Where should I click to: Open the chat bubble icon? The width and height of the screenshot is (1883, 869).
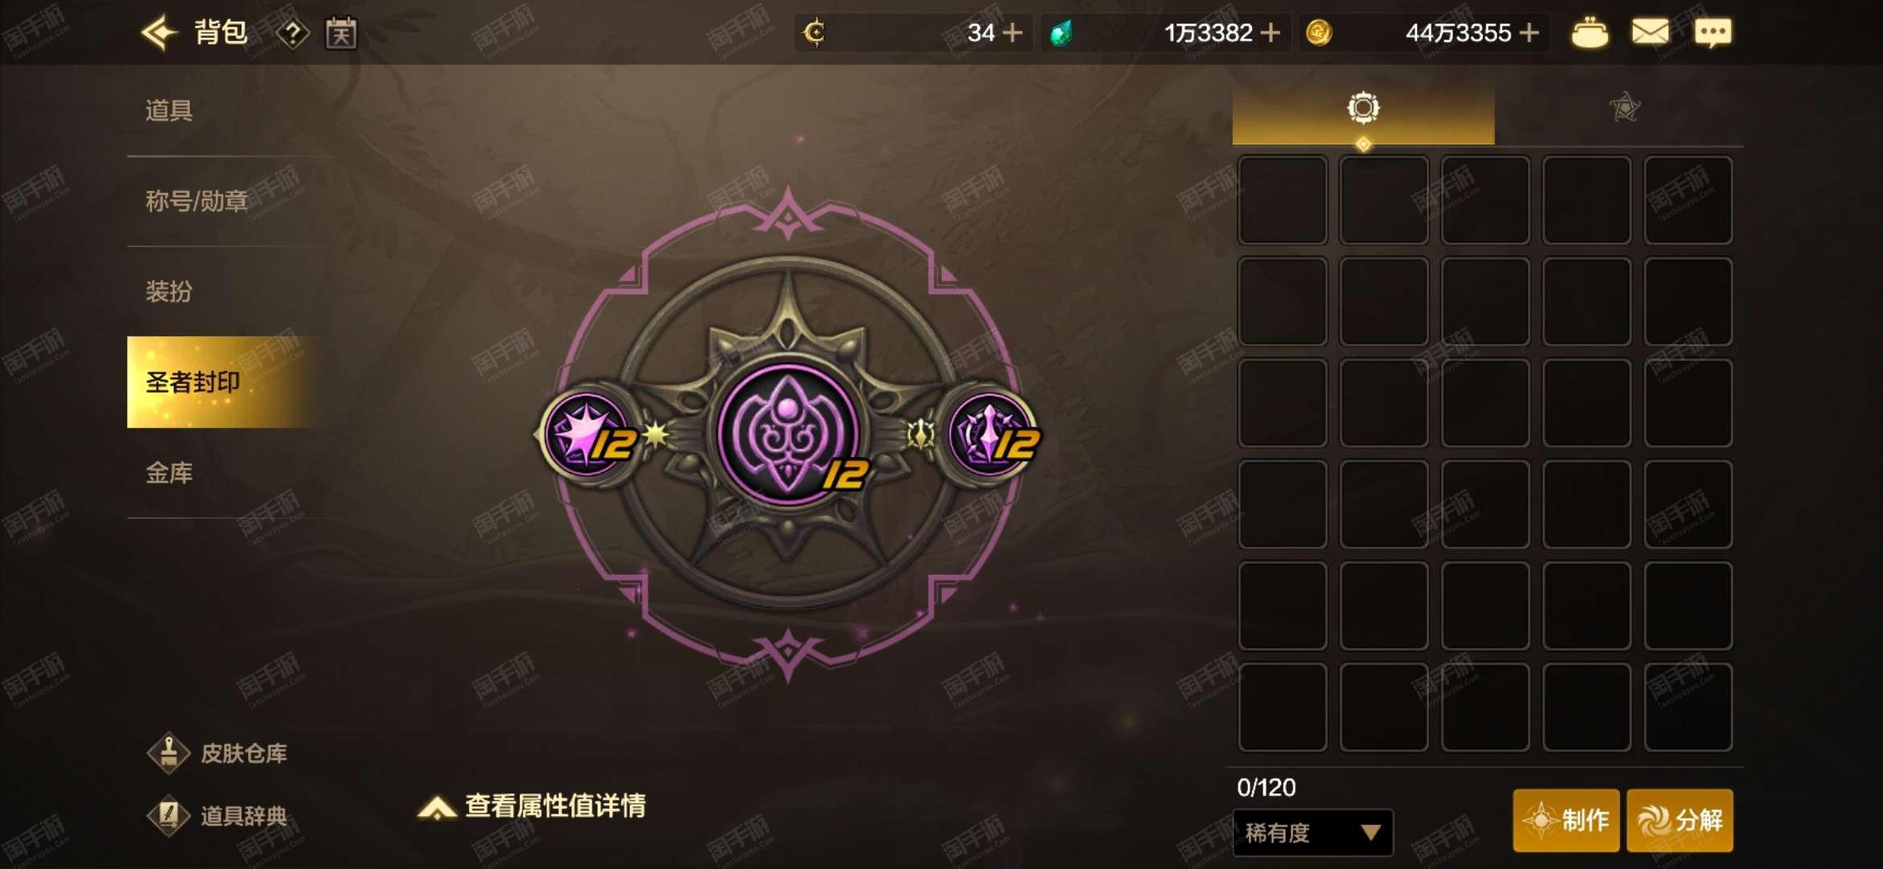pyautogui.click(x=1712, y=33)
